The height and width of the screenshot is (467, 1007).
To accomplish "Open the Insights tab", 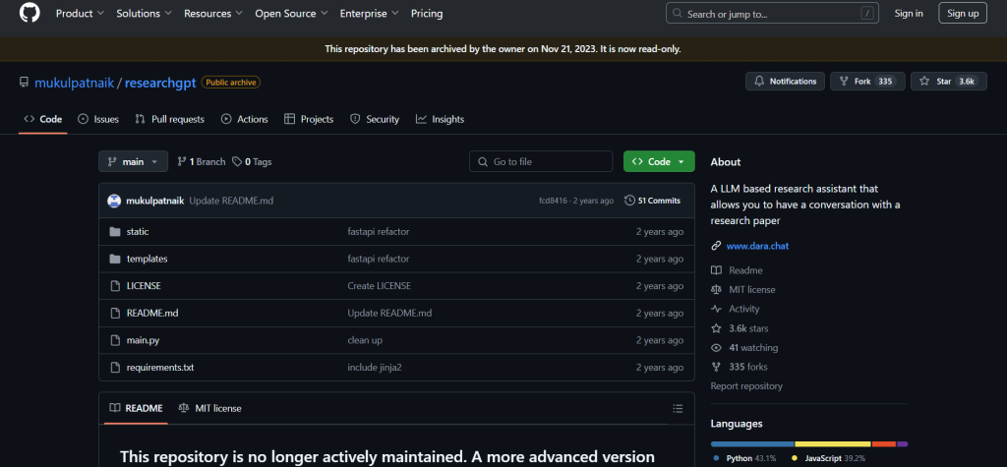I will (440, 119).
